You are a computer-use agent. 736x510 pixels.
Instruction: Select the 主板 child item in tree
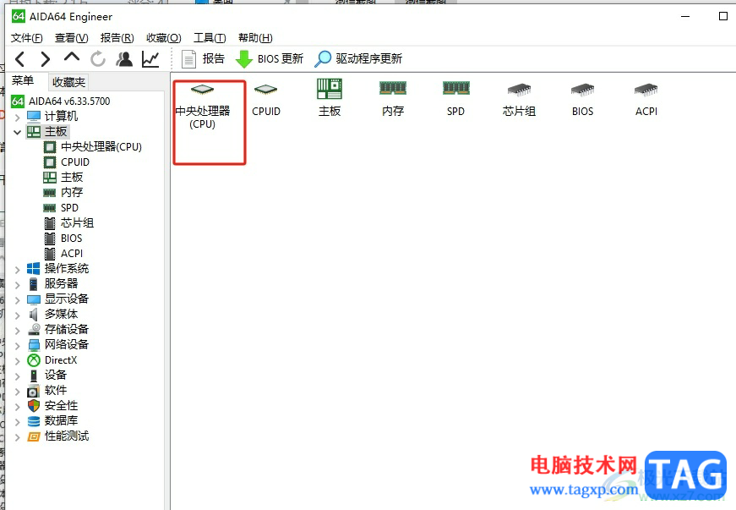[x=63, y=177]
